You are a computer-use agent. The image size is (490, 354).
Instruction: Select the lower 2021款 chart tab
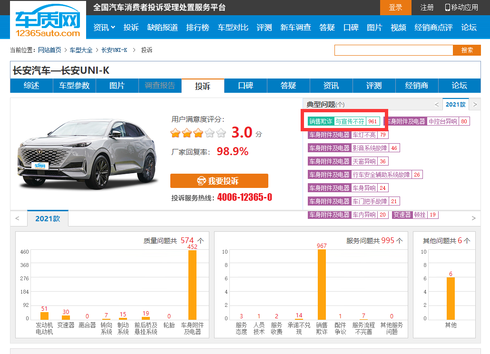coord(48,218)
